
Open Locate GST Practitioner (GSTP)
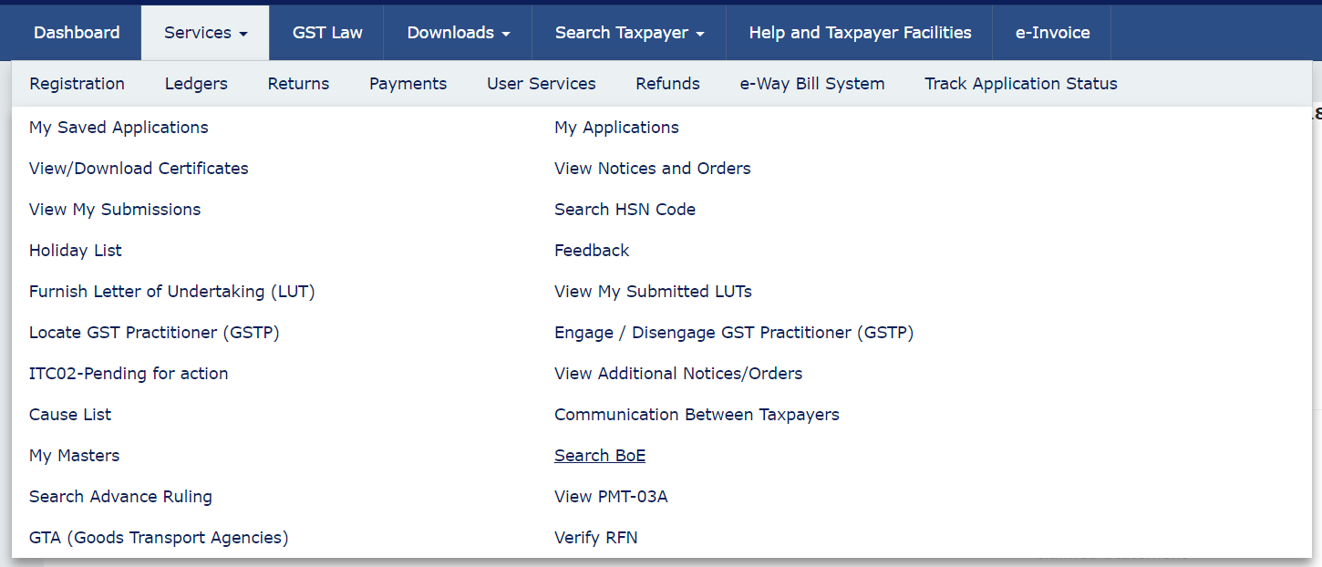154,333
